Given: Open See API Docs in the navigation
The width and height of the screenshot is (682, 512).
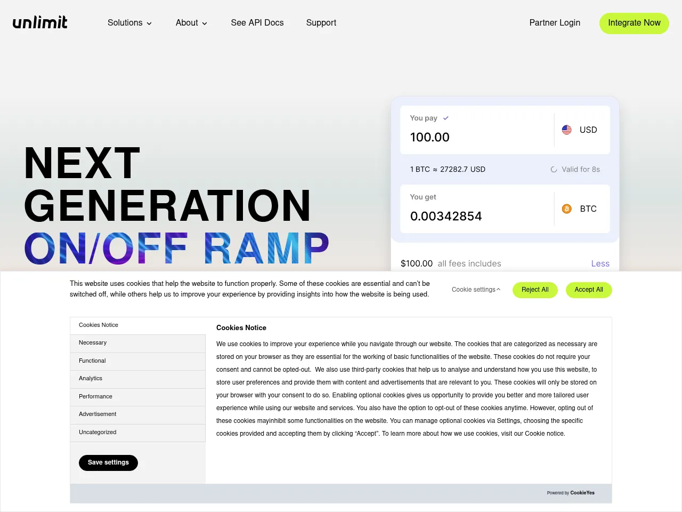Looking at the screenshot, I should click(x=257, y=23).
